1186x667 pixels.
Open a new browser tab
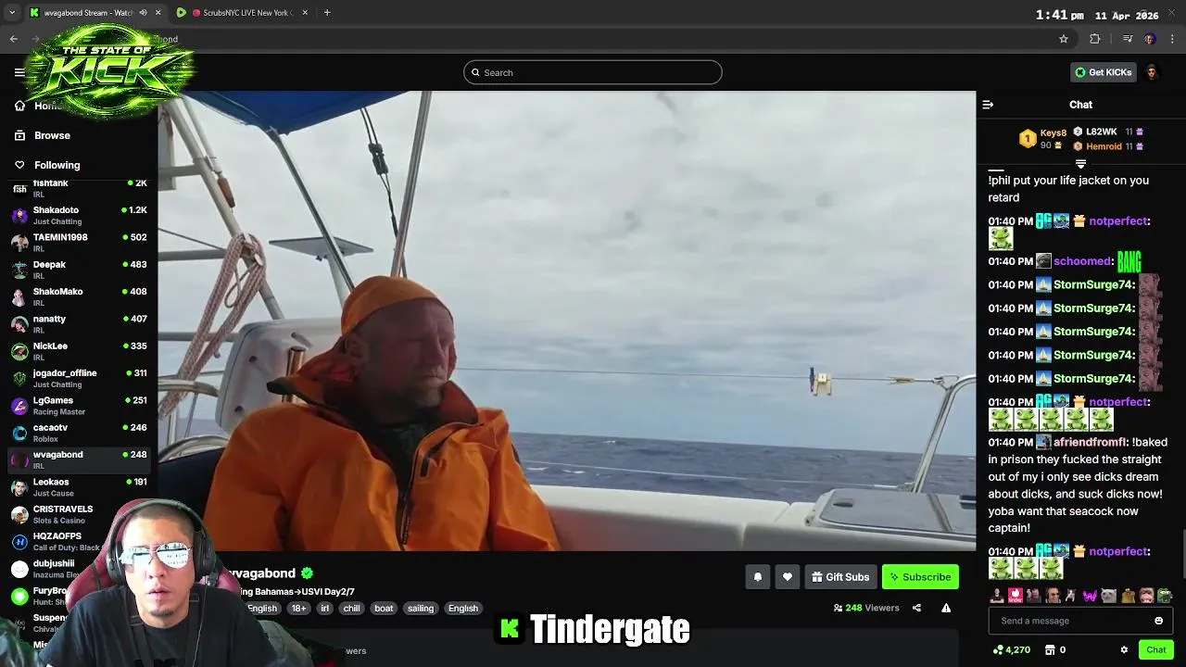click(326, 13)
